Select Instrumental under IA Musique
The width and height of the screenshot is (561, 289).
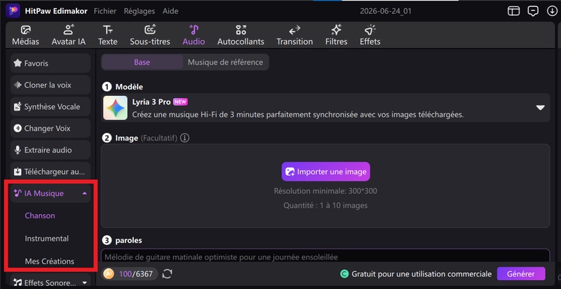(x=46, y=239)
